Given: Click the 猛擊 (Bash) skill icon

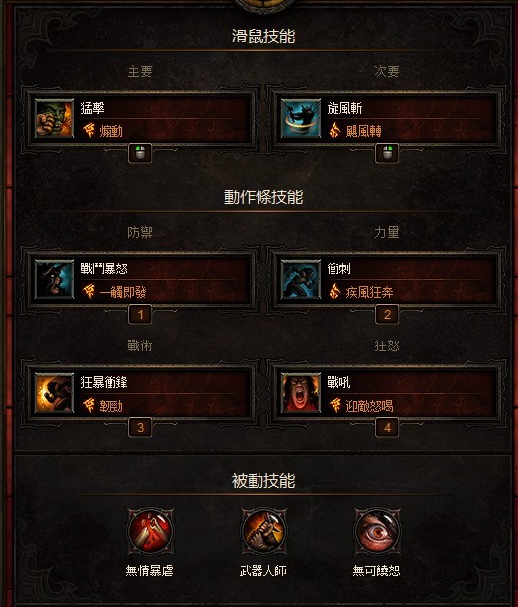Looking at the screenshot, I should coord(53,118).
